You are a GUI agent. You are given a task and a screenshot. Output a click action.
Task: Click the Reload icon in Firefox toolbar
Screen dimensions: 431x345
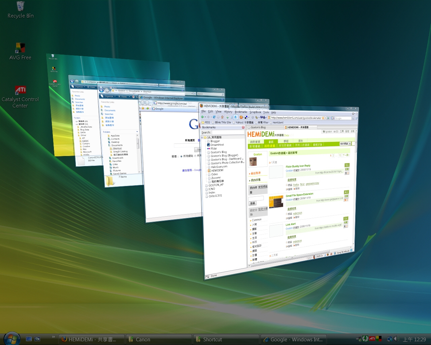214,117
